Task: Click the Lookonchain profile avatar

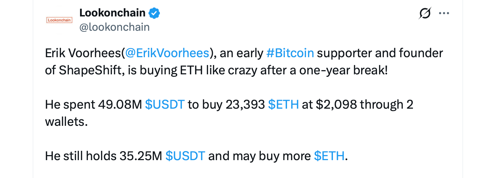Action: [60, 20]
